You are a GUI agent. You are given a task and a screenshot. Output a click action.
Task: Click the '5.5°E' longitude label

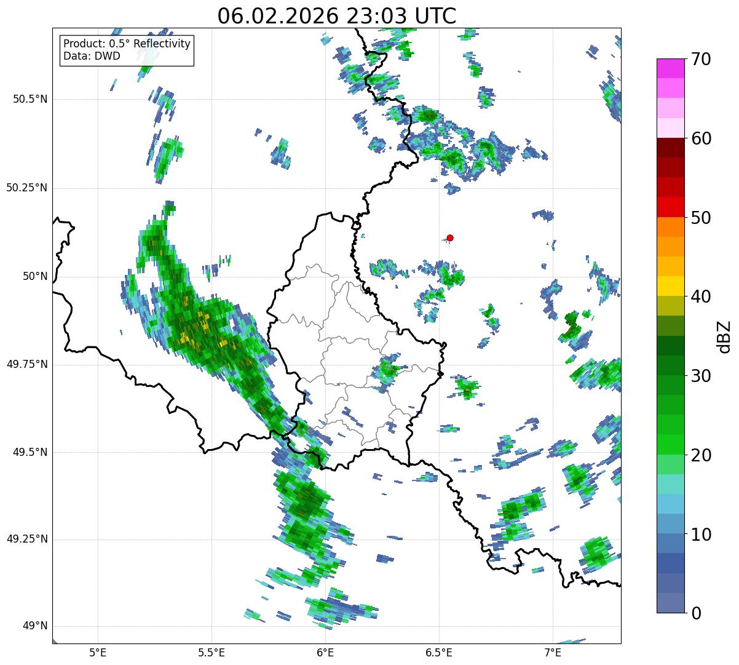(211, 652)
